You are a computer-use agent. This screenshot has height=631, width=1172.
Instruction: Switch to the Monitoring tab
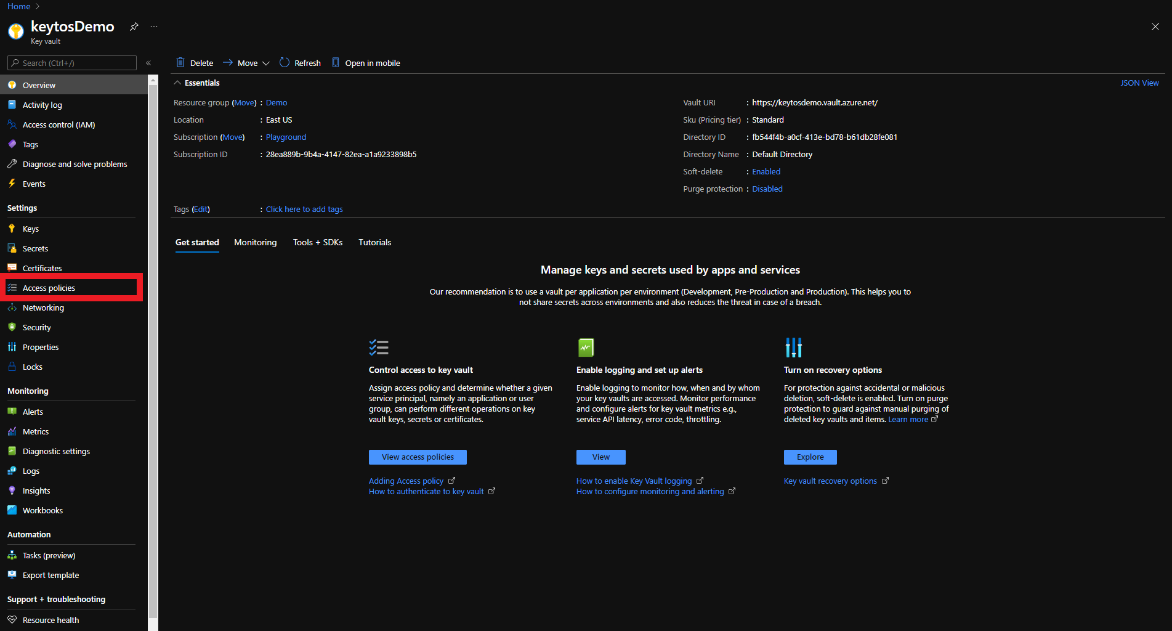pos(256,242)
